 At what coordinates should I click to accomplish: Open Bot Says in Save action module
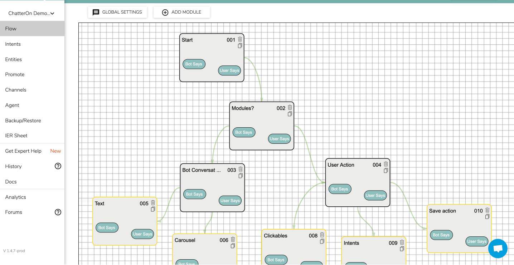pos(441,235)
